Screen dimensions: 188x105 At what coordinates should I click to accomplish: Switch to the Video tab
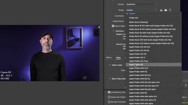point(118,57)
